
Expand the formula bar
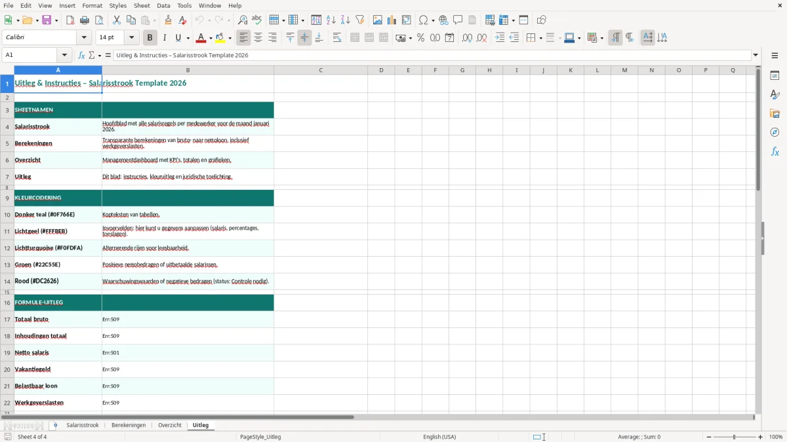pyautogui.click(x=756, y=55)
